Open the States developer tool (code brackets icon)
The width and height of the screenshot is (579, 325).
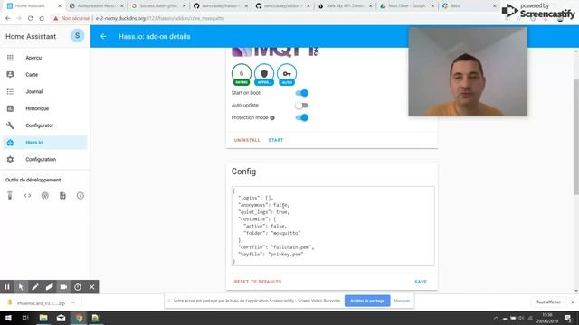[27, 196]
